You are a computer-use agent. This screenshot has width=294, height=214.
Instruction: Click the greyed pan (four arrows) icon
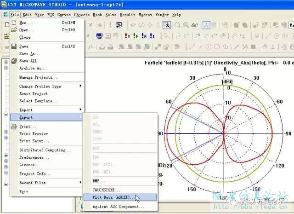150,25
